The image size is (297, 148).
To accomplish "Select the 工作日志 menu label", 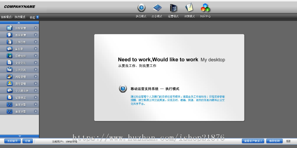I will [20, 42].
